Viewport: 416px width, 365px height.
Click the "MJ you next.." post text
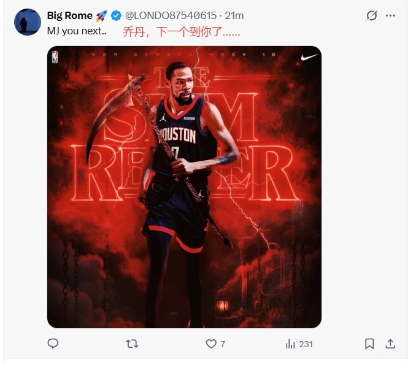pyautogui.click(x=77, y=29)
